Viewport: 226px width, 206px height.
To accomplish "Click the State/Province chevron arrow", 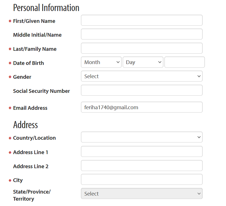I will pos(199,194).
